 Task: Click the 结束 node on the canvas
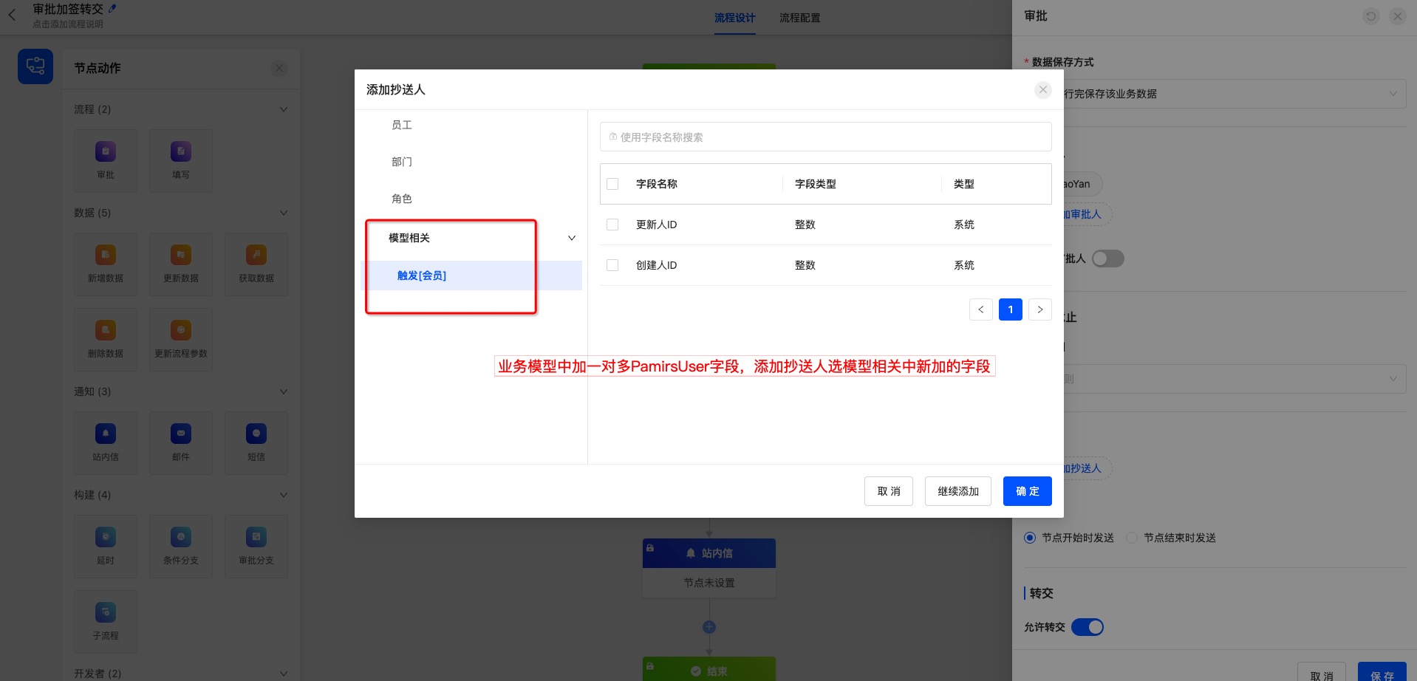(709, 669)
